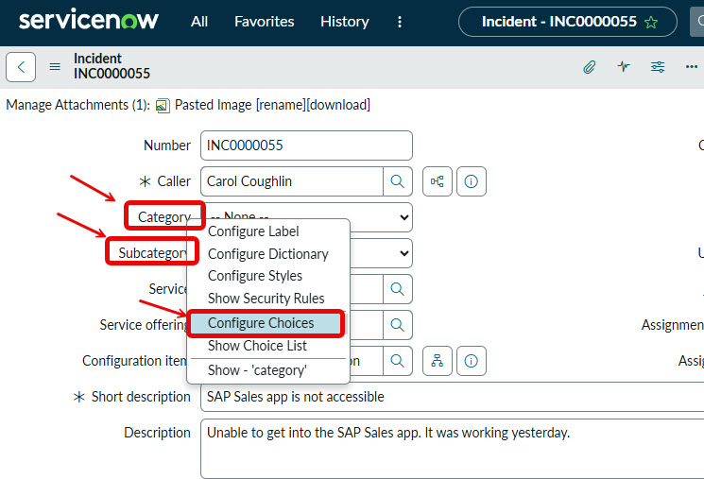Open the Favorites navigation menu
Image resolution: width=704 pixels, height=479 pixels.
[264, 22]
